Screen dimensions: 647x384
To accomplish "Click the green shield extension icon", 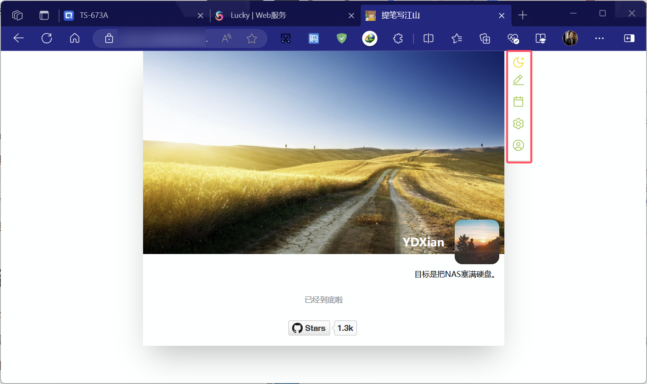I will (x=342, y=39).
